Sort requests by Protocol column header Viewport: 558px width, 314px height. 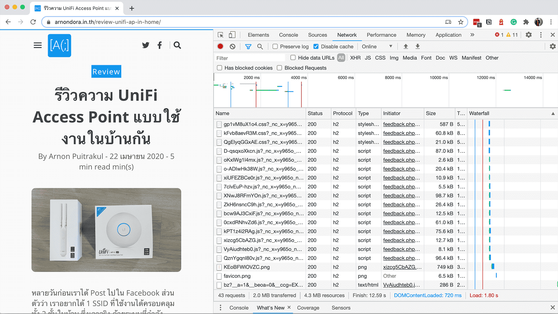pos(343,113)
